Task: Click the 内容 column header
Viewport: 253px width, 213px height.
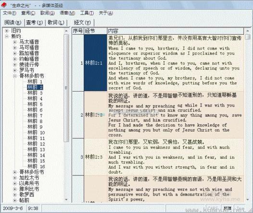Action: tap(176, 31)
